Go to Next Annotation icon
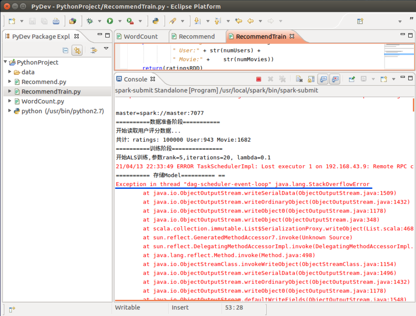 click(x=197, y=21)
